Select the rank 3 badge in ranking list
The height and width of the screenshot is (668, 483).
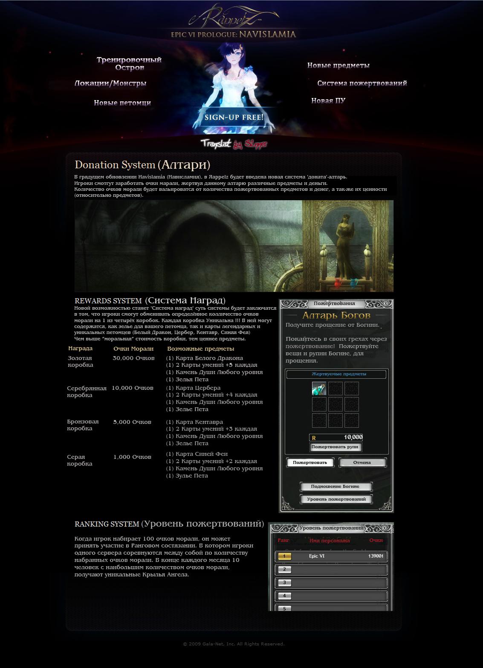[284, 583]
